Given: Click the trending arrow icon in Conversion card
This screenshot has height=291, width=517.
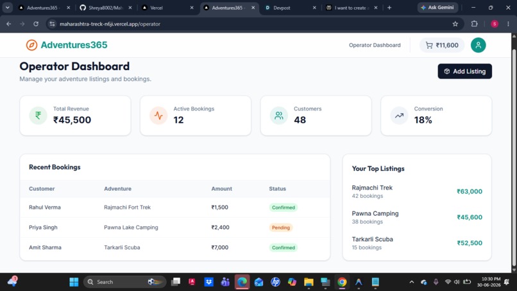Looking at the screenshot, I should point(399,115).
